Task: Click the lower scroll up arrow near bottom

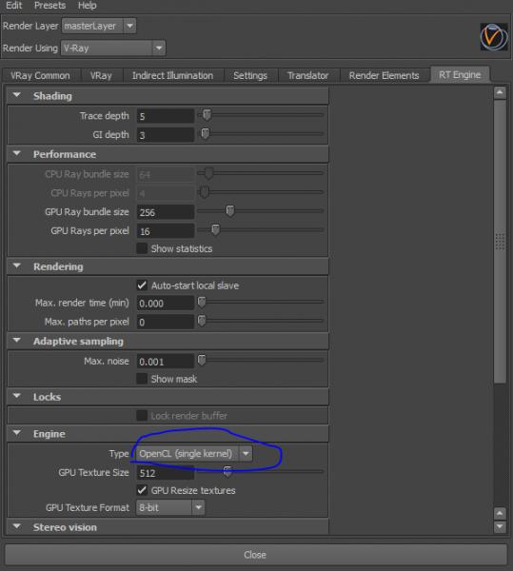Action: (500, 514)
